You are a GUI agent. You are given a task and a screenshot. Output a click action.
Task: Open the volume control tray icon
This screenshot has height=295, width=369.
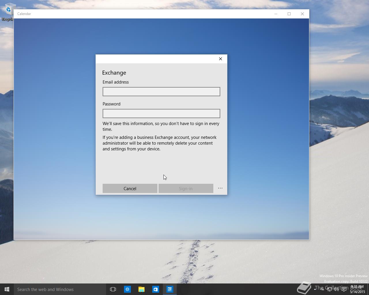(x=336, y=289)
